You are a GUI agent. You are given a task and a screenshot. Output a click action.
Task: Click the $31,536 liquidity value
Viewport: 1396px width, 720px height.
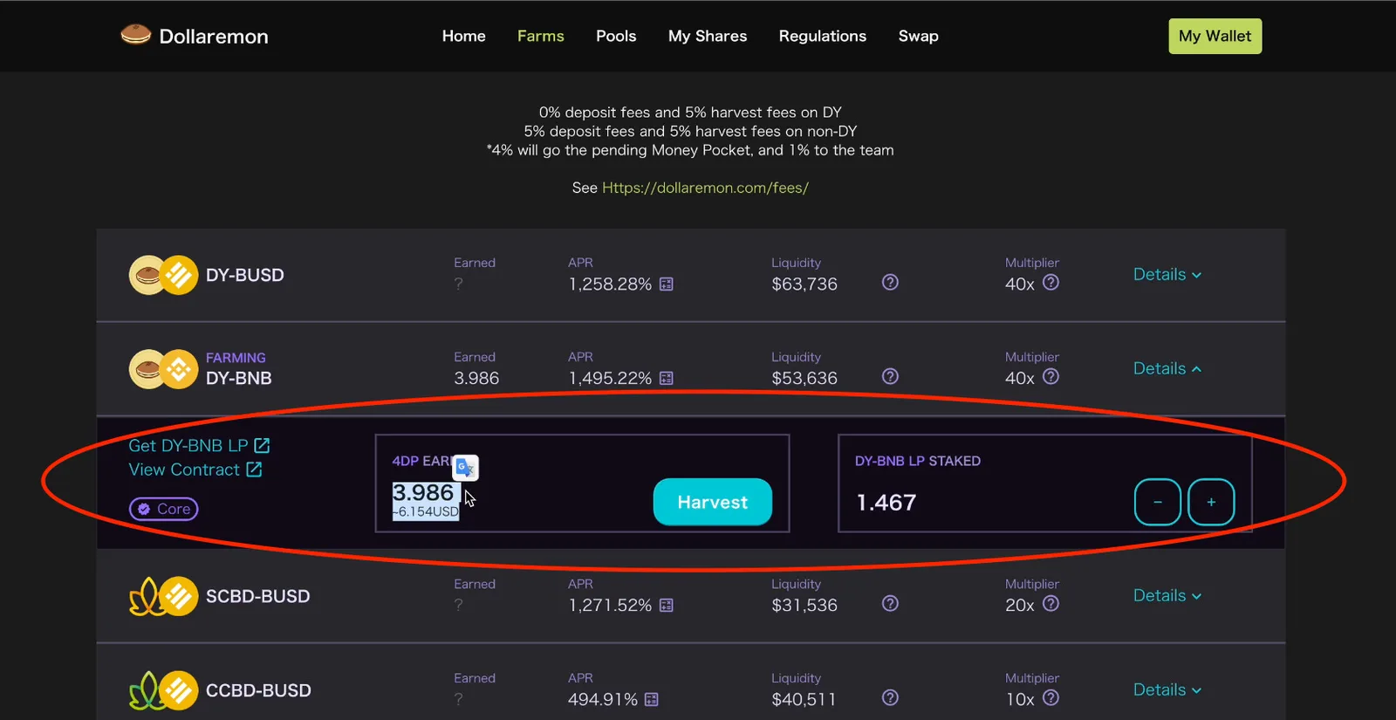click(x=804, y=605)
